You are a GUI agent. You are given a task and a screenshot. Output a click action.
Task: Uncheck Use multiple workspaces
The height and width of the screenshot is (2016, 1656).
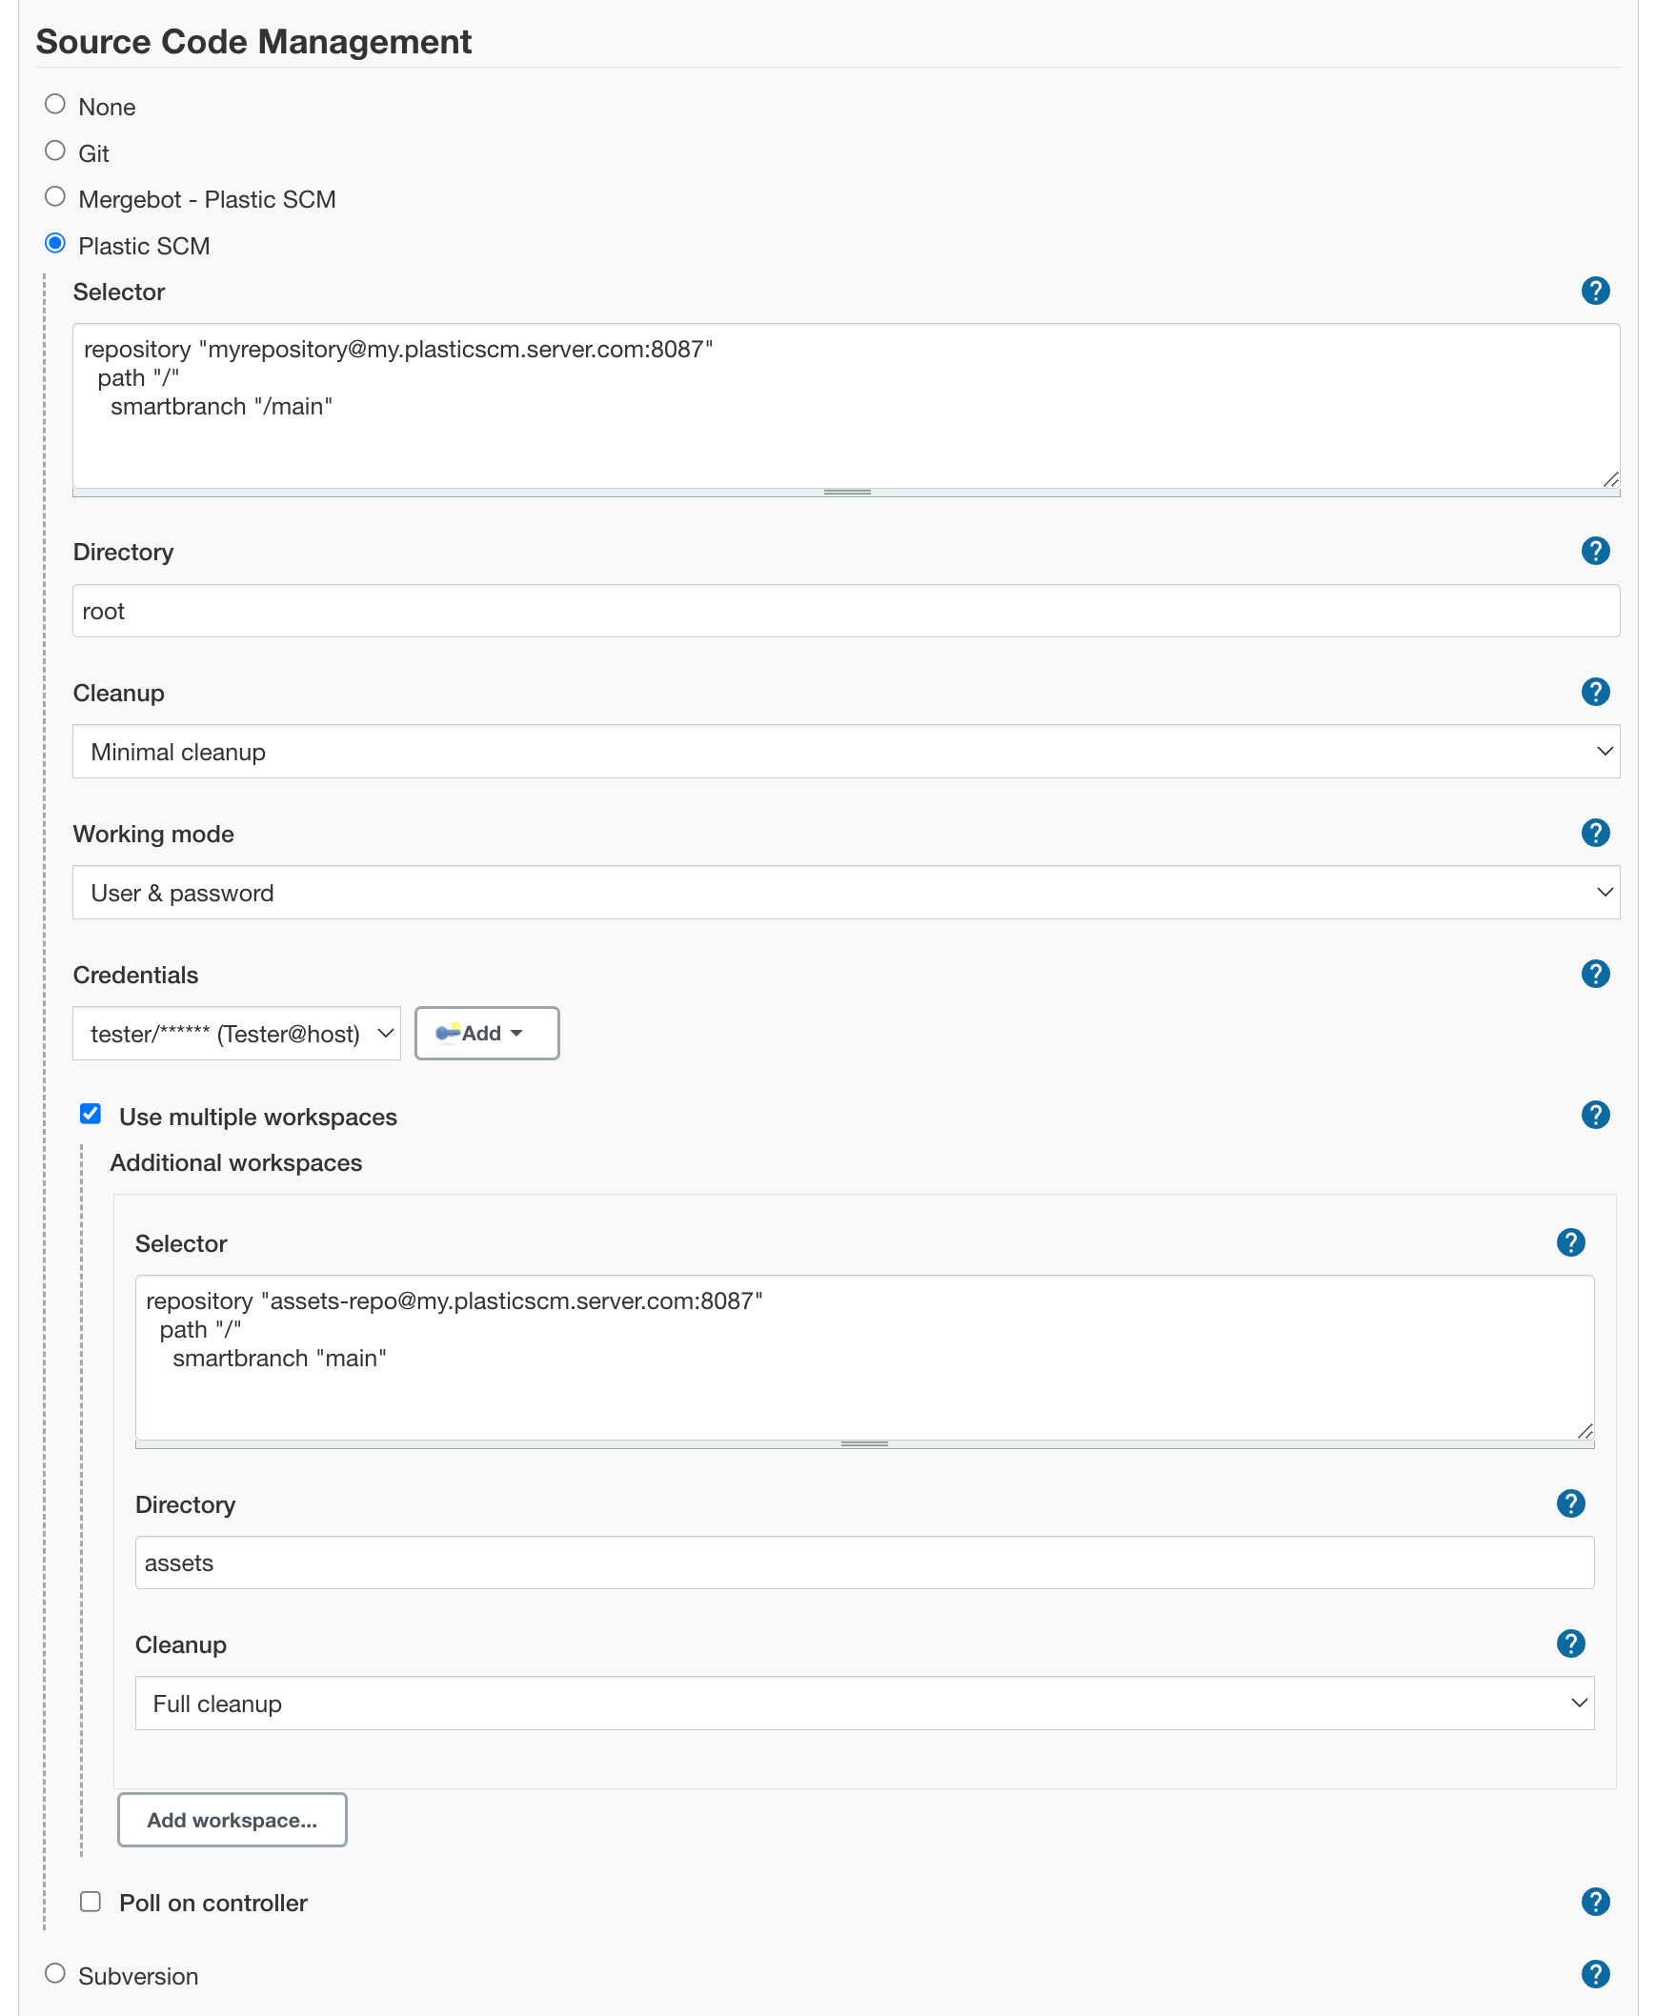90,1114
